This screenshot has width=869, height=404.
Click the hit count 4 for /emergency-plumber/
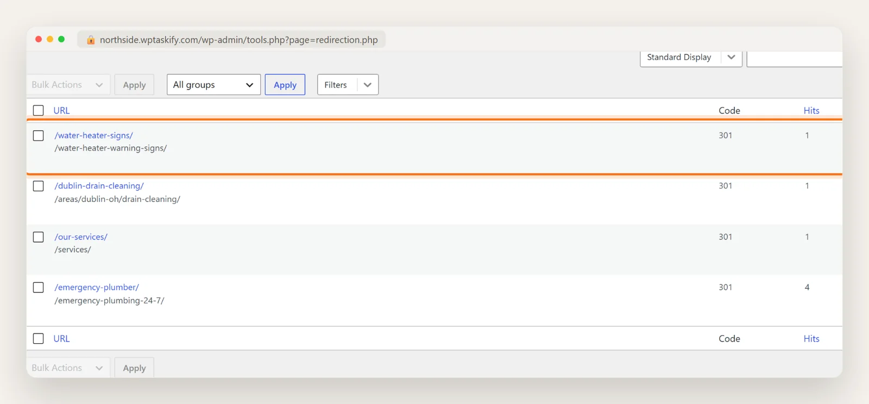point(807,287)
